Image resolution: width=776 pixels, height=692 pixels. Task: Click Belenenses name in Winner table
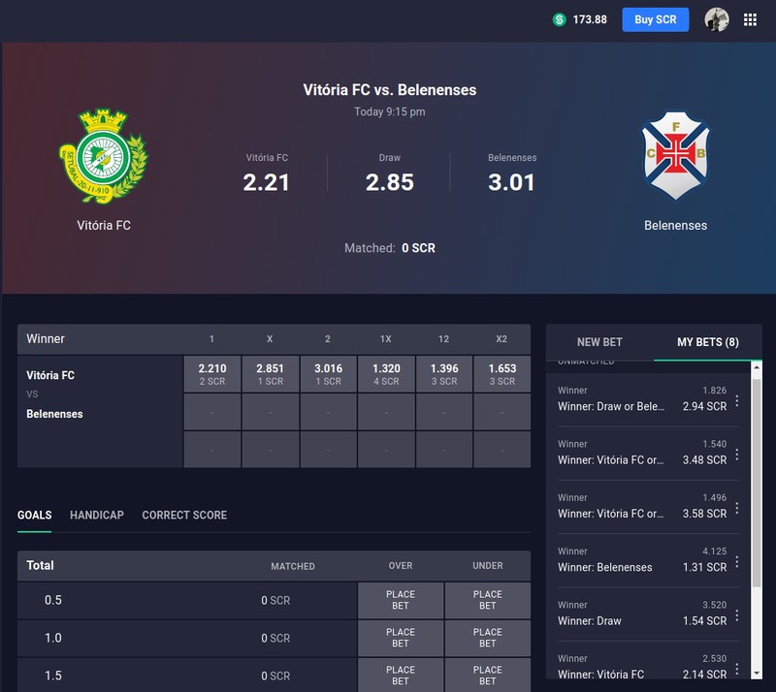pos(54,414)
